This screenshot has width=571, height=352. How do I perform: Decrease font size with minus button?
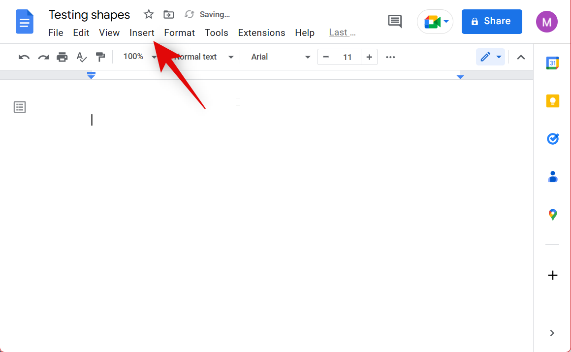click(x=326, y=57)
